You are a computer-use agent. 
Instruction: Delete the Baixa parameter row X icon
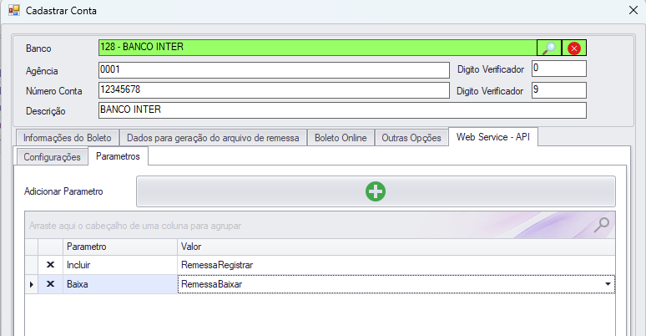[x=50, y=284]
